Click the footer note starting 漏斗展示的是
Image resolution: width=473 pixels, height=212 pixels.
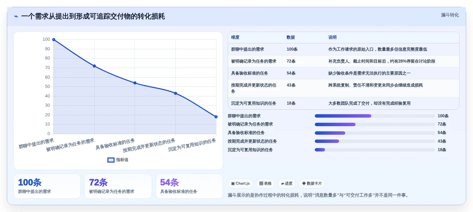[x=319, y=195]
